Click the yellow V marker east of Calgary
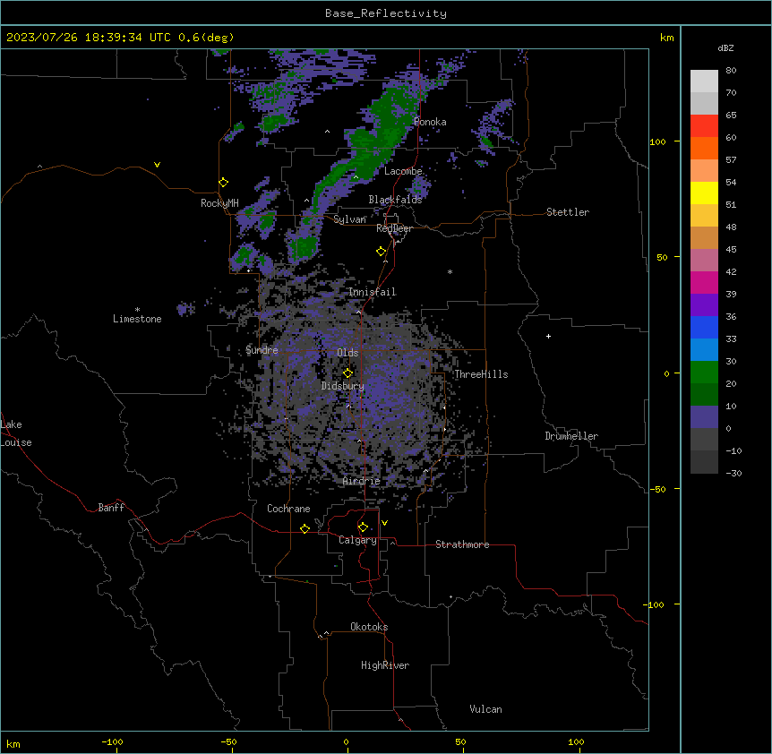 384,523
